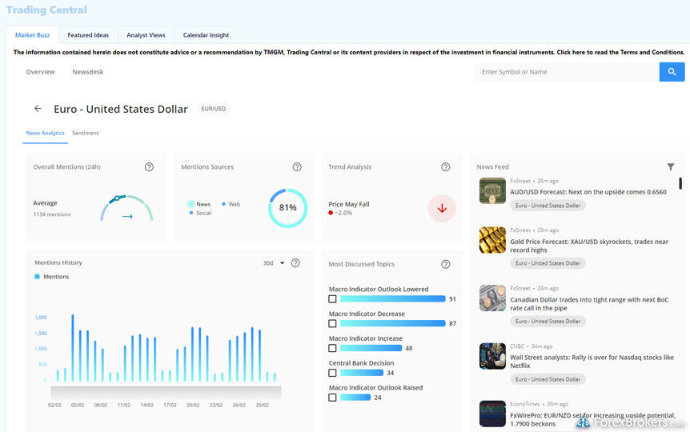Open FxWirePro EUR/NZD headline

[x=592, y=419]
